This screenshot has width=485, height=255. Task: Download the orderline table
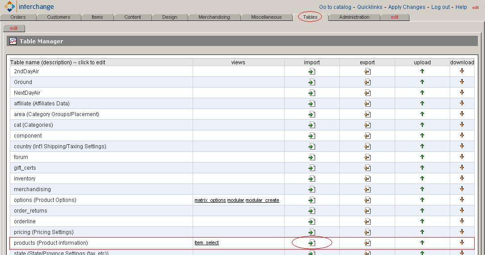tap(462, 222)
